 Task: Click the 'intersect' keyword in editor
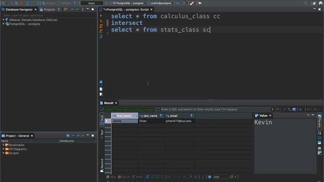pos(127,23)
